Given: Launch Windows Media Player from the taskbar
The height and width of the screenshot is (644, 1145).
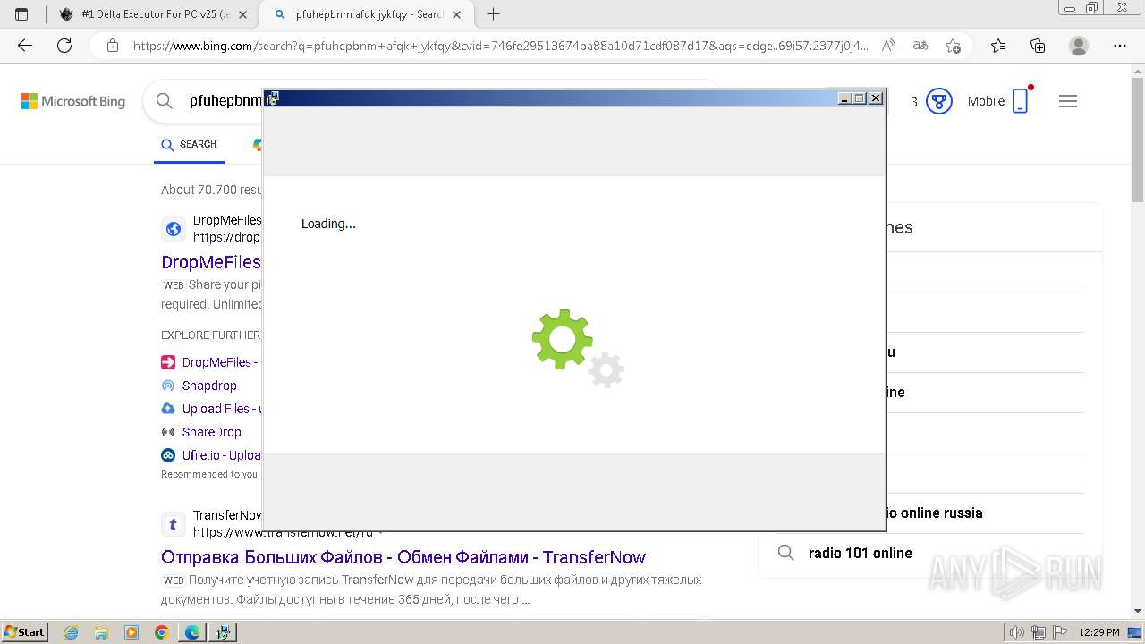Looking at the screenshot, I should coord(131,632).
